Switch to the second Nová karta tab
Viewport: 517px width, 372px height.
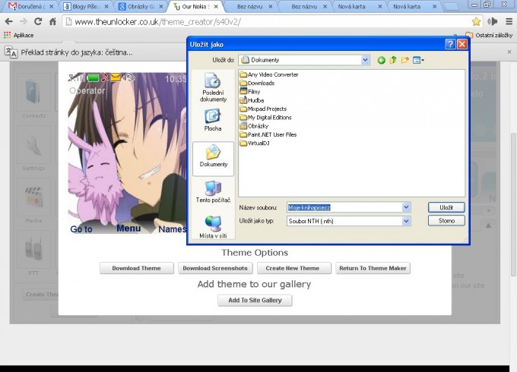click(407, 6)
